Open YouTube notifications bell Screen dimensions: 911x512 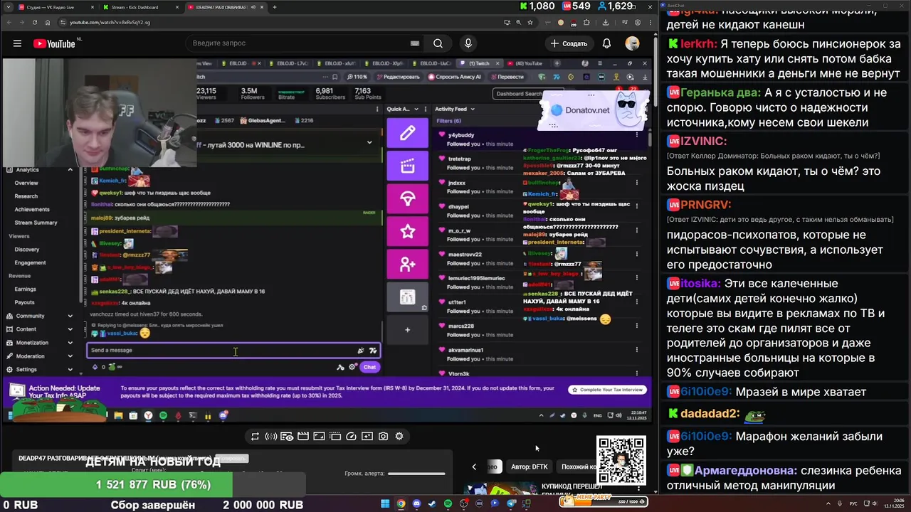pyautogui.click(x=606, y=43)
